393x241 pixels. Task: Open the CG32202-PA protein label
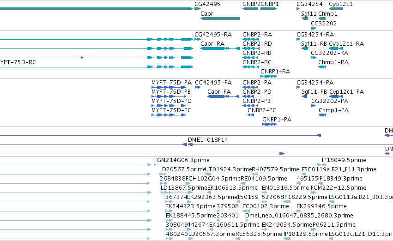click(x=330, y=101)
